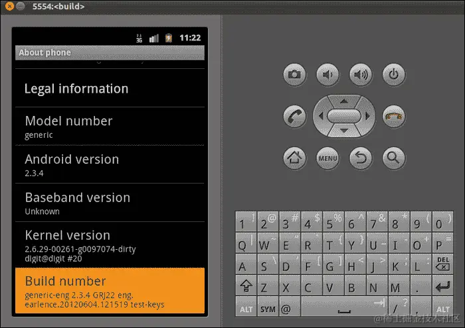This screenshot has height=328, width=465.
Task: Click the D-pad center select button
Action: point(344,116)
